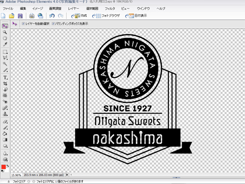The width and height of the screenshot is (245, 184).
Task: Click the Move tool icon in options bar
Action: [x=15, y=24]
